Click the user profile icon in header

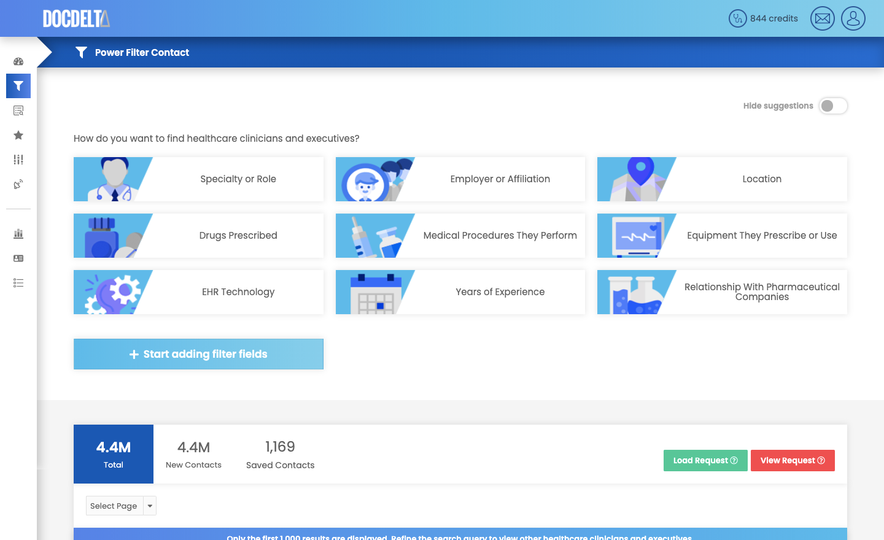pyautogui.click(x=853, y=18)
